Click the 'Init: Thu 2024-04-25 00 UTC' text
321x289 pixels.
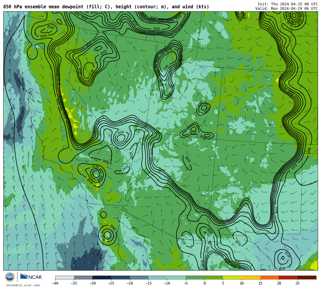[288, 4]
